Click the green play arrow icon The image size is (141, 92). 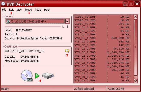click(x=37, y=76)
